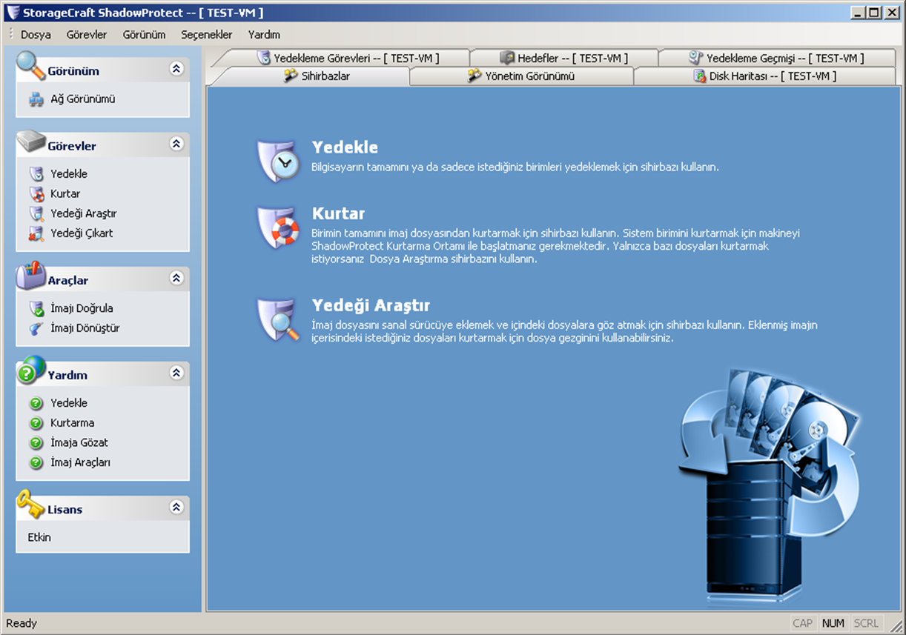Click the Yedekle link under Görevler
906x635 pixels.
tap(69, 174)
